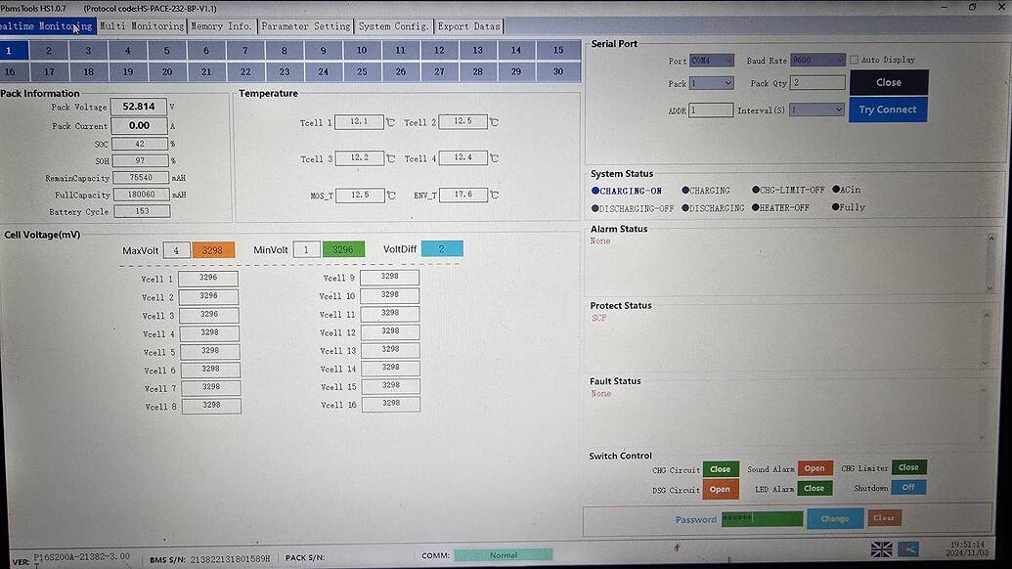Click the Password input field
The image size is (1012, 569).
[762, 518]
